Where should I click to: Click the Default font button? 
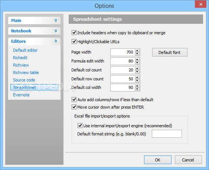coord(170,52)
